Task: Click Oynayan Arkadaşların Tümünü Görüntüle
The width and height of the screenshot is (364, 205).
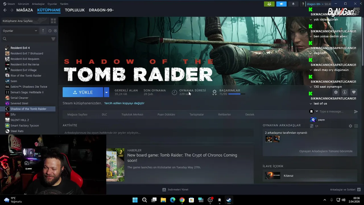Action: [326, 151]
